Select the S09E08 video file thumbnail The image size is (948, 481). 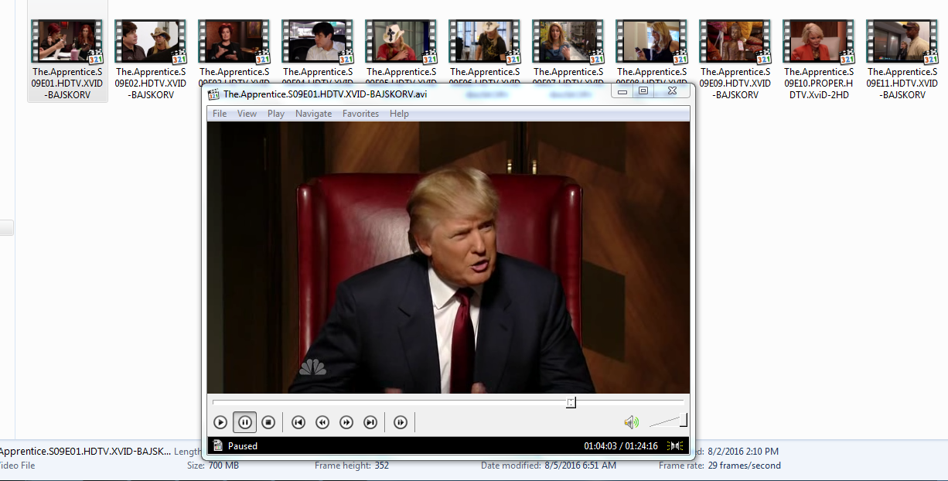point(652,42)
